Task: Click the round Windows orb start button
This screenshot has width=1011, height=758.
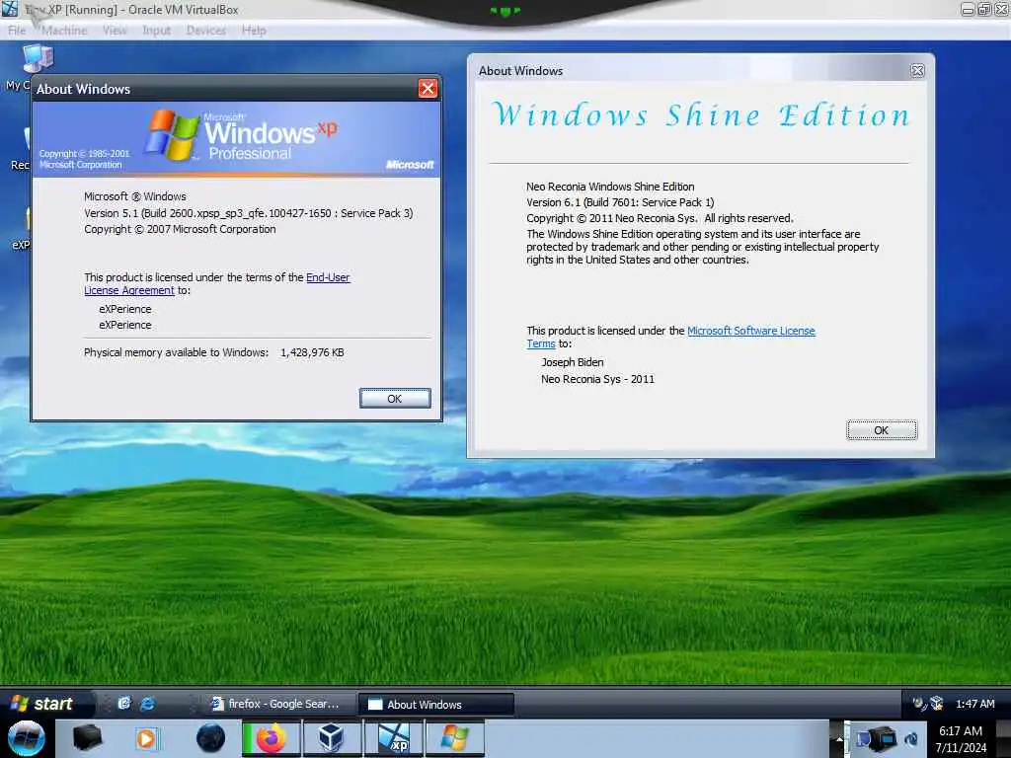Action: pos(26,738)
